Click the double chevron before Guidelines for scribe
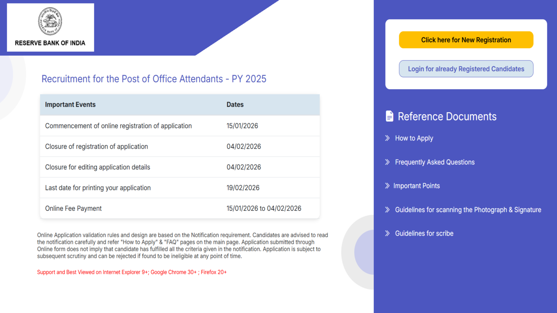Image resolution: width=557 pixels, height=313 pixels. pyautogui.click(x=387, y=233)
